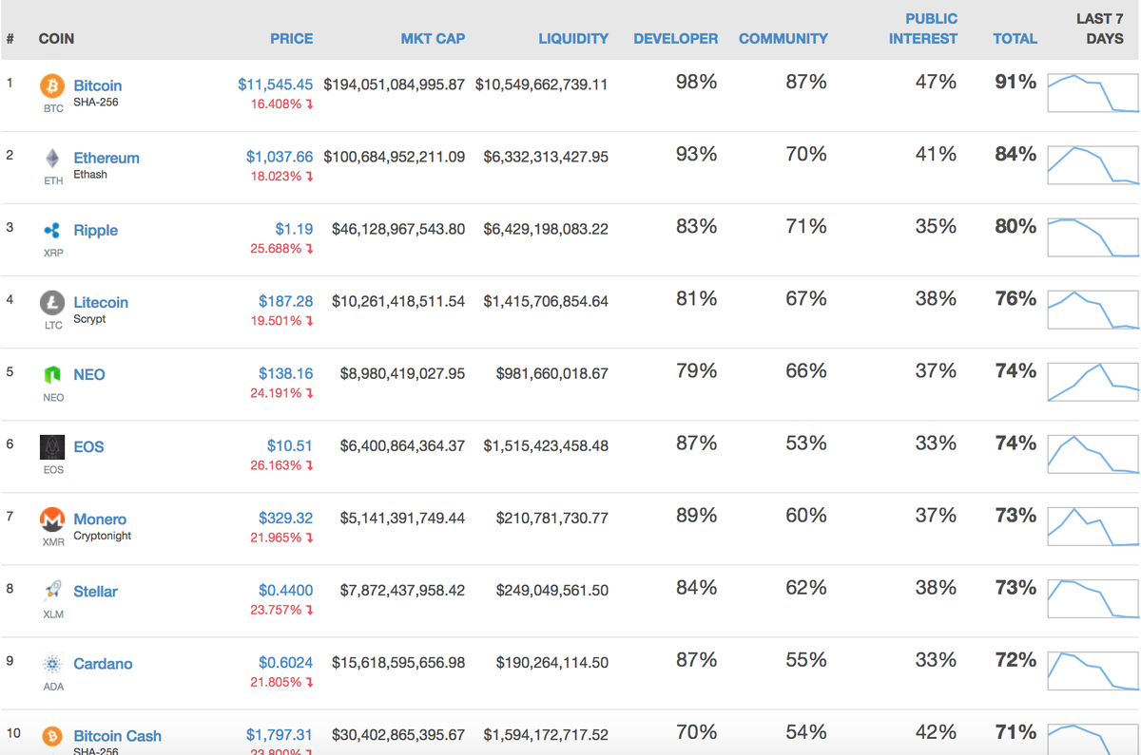Open the Litecoin coin link
The width and height of the screenshot is (1141, 755).
click(101, 302)
